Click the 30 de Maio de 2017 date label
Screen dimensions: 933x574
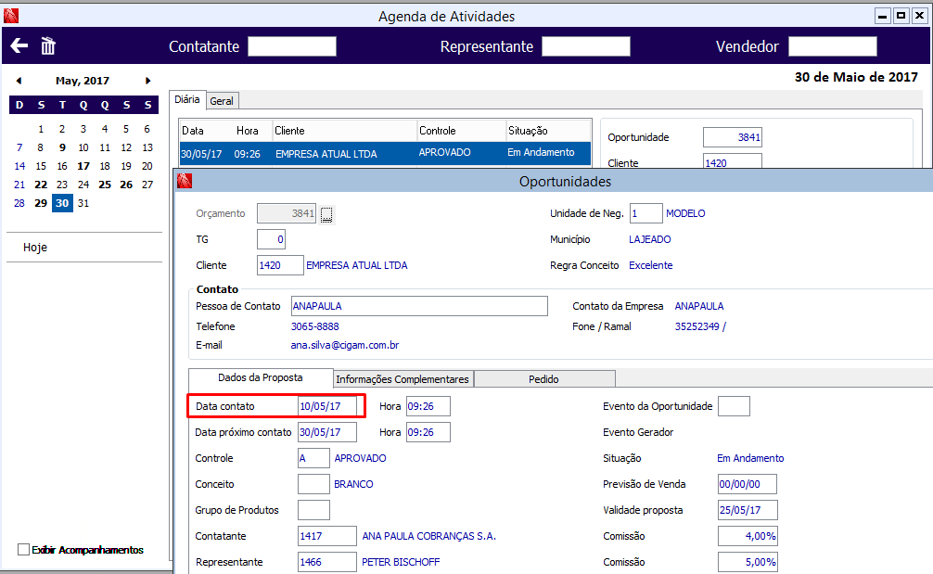pos(856,77)
